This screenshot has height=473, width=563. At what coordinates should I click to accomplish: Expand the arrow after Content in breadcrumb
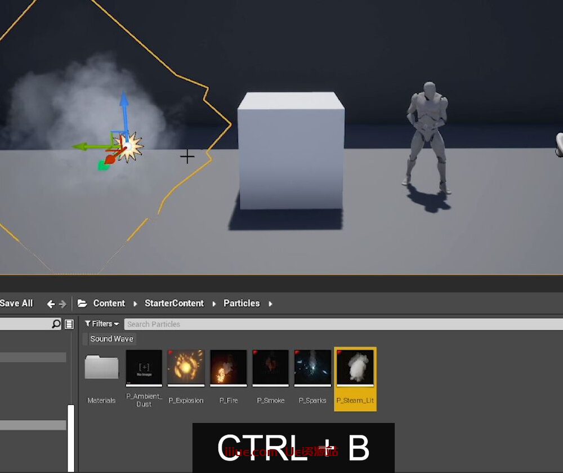click(x=135, y=304)
